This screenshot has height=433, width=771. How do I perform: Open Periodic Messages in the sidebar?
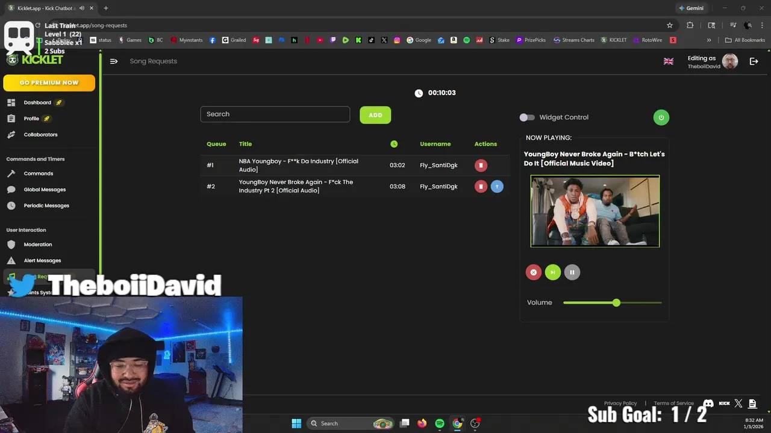[x=46, y=206]
